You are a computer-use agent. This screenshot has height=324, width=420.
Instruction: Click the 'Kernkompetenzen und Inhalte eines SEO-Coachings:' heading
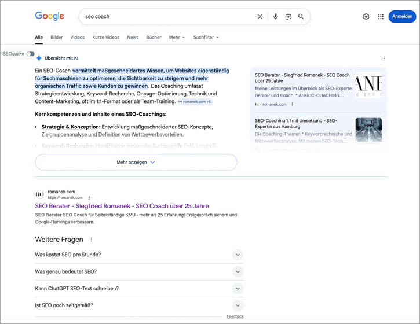coord(101,114)
